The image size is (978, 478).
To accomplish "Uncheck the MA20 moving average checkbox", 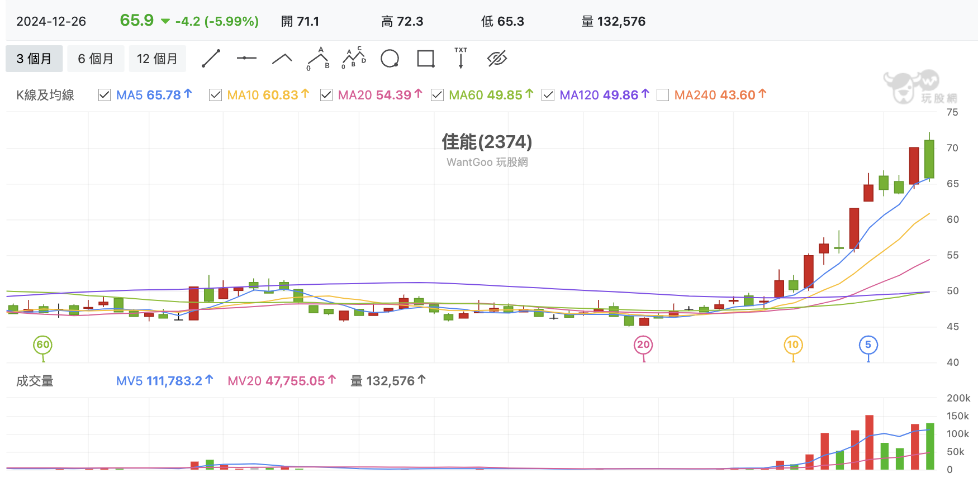I will 326,95.
